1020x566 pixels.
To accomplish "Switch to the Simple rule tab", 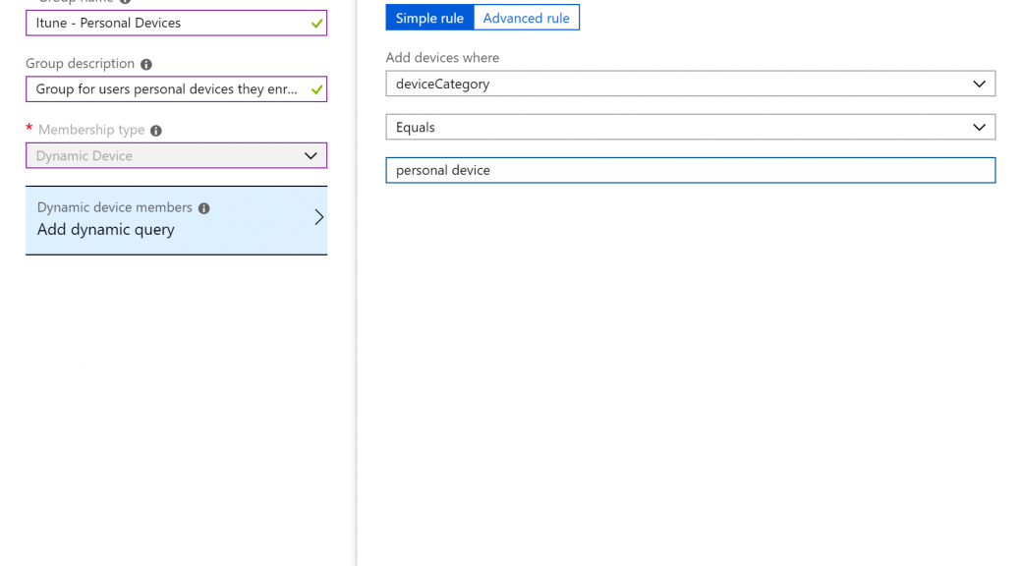I will point(429,19).
